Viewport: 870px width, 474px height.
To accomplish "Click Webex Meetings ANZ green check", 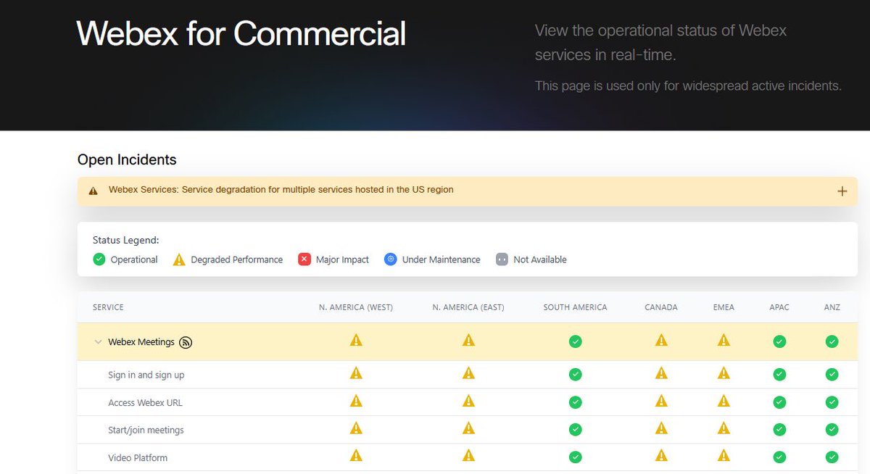I will [x=832, y=341].
